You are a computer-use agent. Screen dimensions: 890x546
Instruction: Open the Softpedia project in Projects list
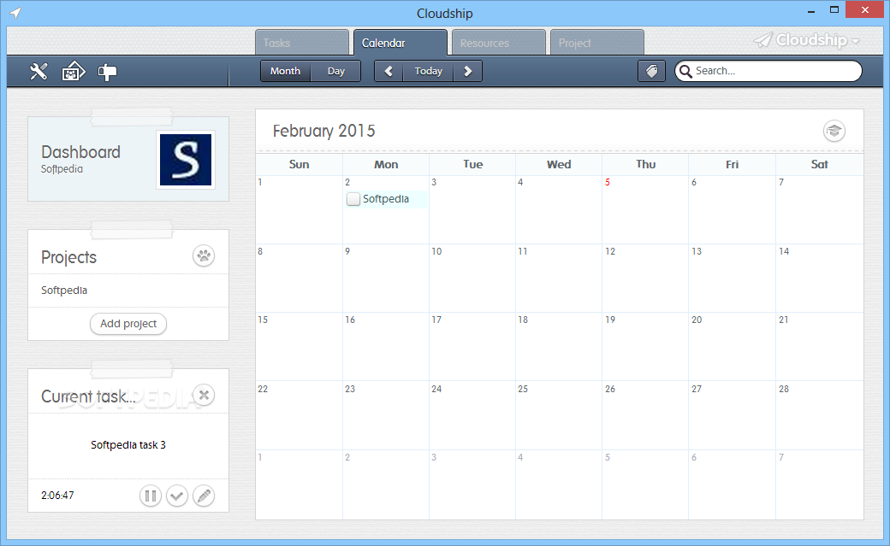64,291
